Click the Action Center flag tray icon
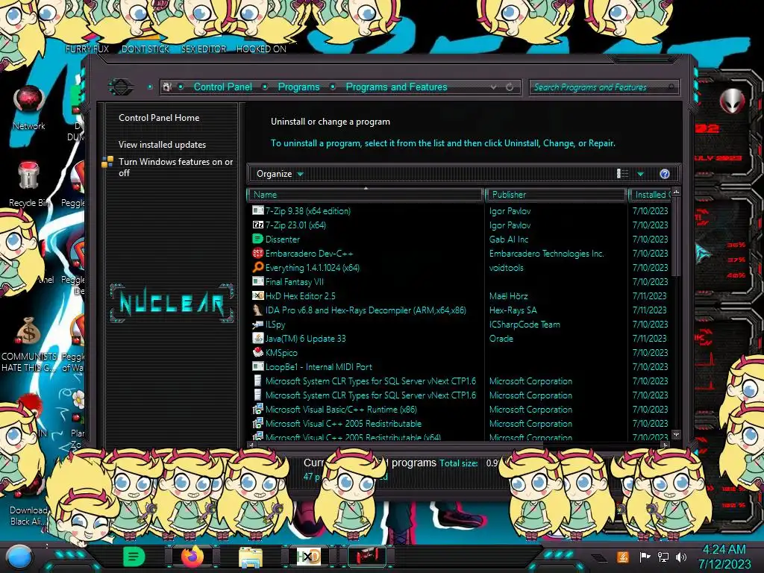 [645, 557]
